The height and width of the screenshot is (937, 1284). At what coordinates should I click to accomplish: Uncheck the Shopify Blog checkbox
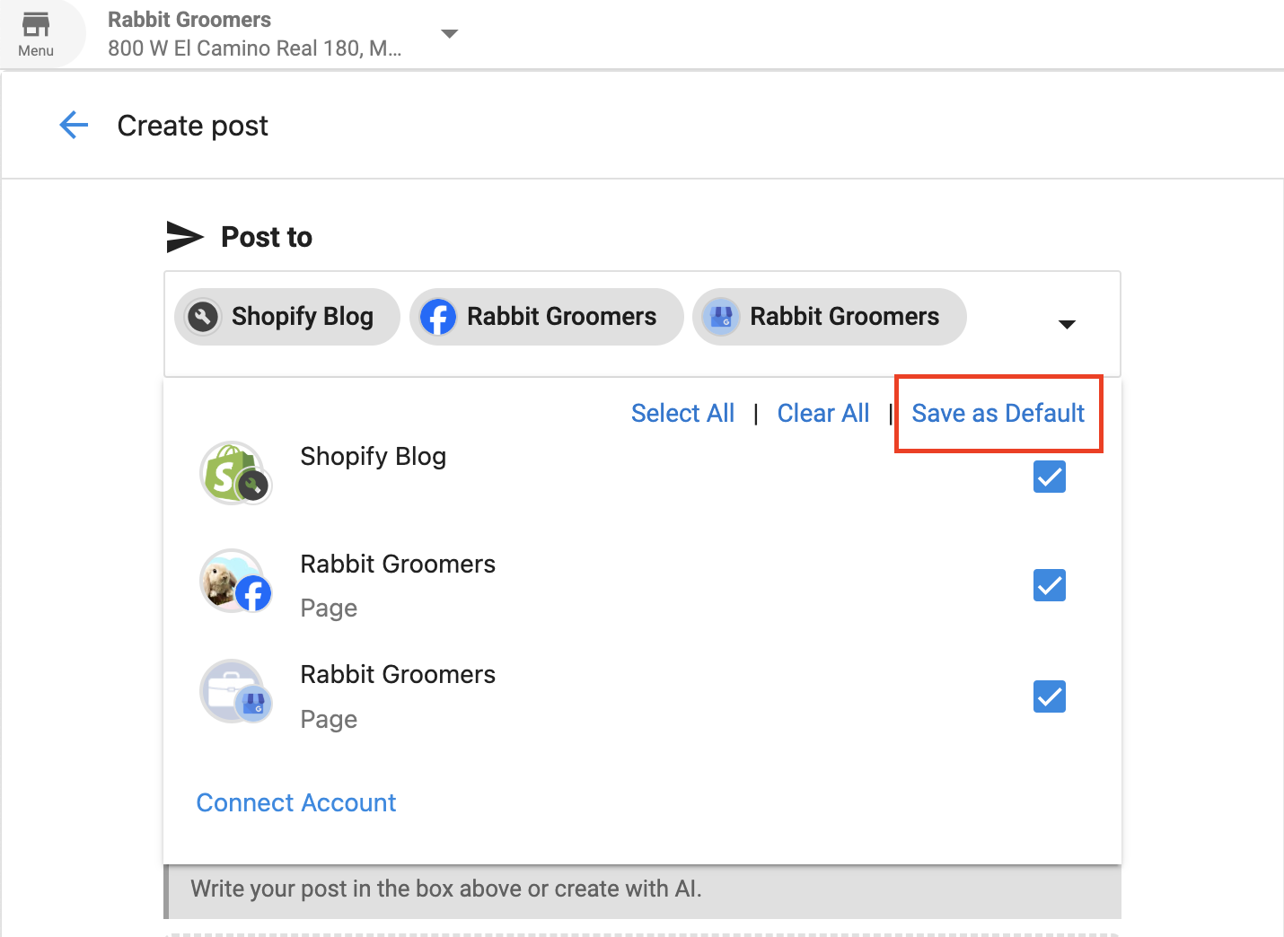[x=1049, y=477]
